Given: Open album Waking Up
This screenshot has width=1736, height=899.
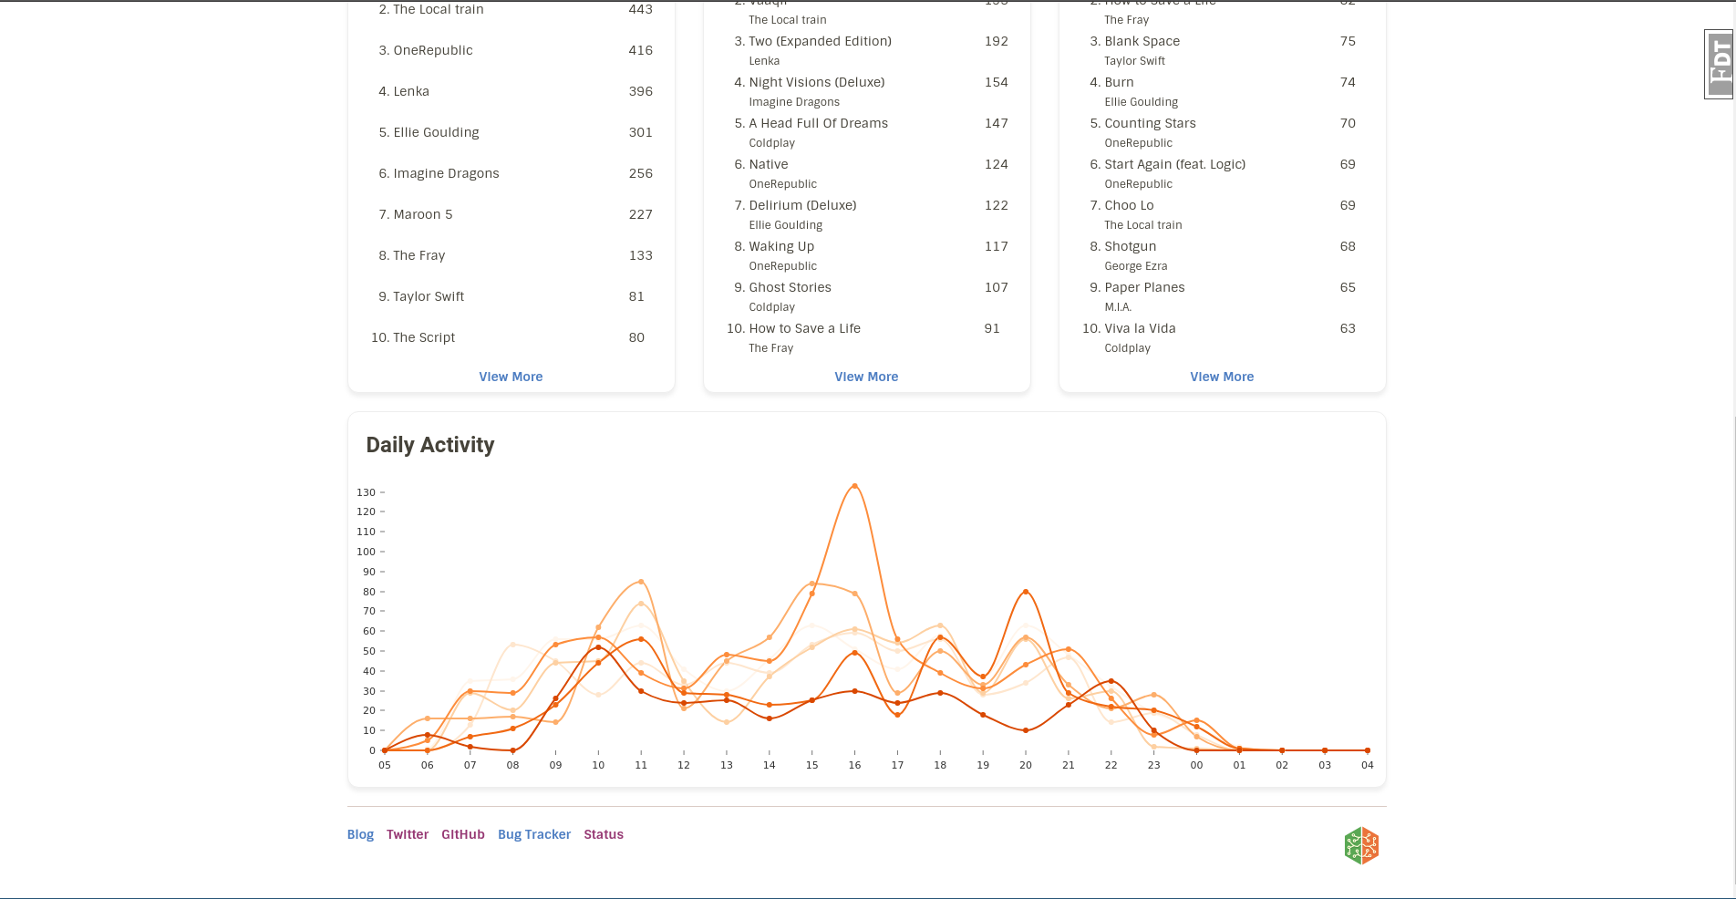Looking at the screenshot, I should [x=781, y=246].
